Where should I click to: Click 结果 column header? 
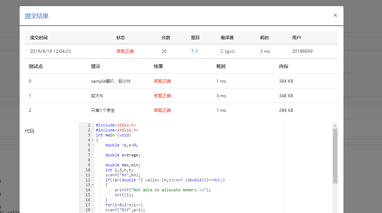(158, 66)
